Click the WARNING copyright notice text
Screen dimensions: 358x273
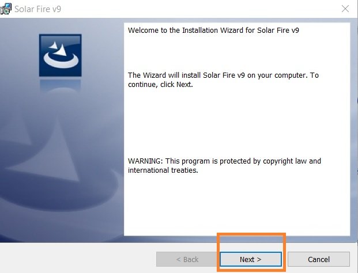[224, 165]
